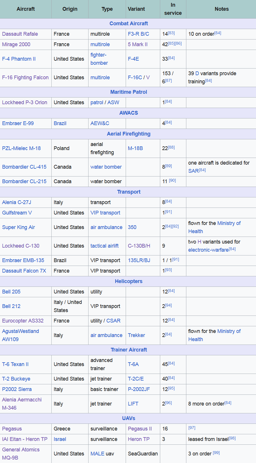Click the P-2002JF variant link
This screenshot has height=463, width=256.
click(139, 389)
